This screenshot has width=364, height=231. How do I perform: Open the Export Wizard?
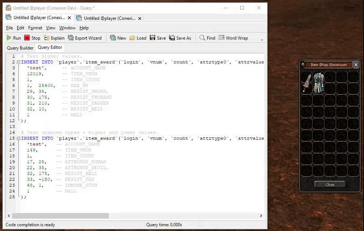pyautogui.click(x=85, y=38)
